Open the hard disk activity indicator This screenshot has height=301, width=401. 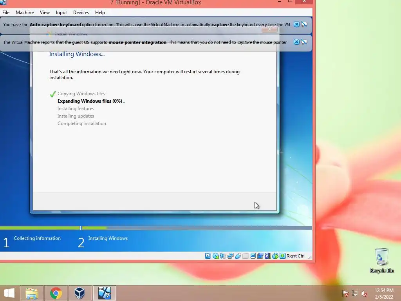point(208,256)
